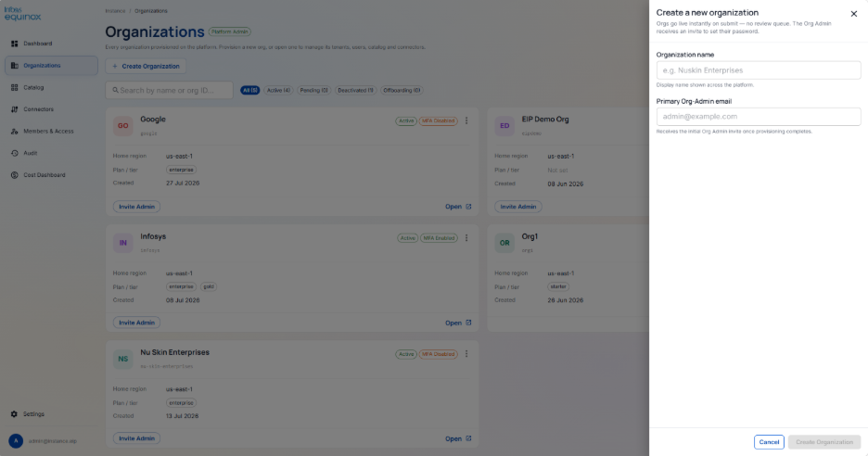
Task: Click the search by name or org ID field
Action: click(x=170, y=90)
